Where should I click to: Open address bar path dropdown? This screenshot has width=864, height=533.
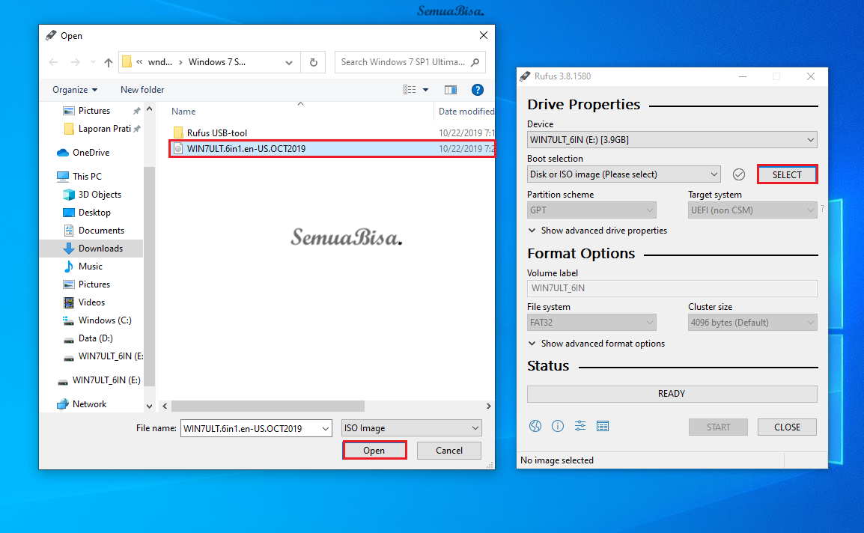click(289, 62)
